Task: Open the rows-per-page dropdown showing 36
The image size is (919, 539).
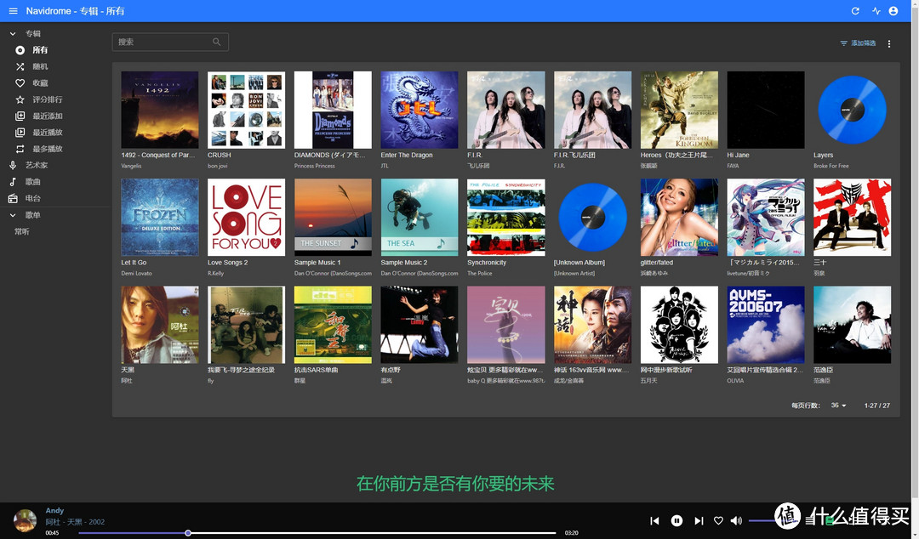Action: point(838,406)
